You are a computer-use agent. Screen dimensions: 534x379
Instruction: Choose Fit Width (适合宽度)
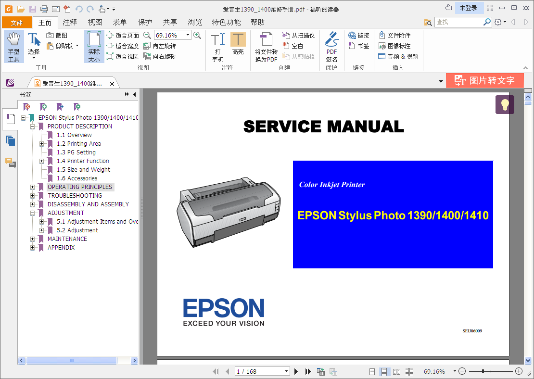[123, 46]
